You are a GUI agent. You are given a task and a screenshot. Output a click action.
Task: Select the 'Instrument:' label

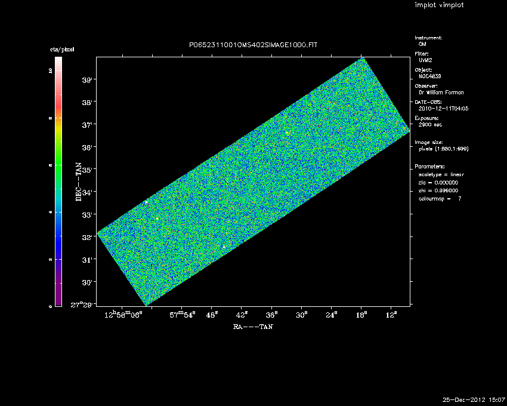click(x=428, y=38)
